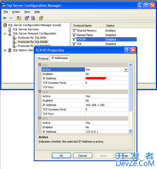Image resolution: width=157 pixels, height=169 pixels.
Task: Click the Back arrow toolbar icon
Action: point(5,18)
